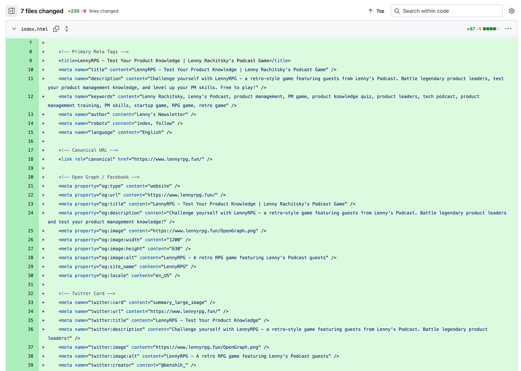Toggle the file tree sidebar panel

11,11
